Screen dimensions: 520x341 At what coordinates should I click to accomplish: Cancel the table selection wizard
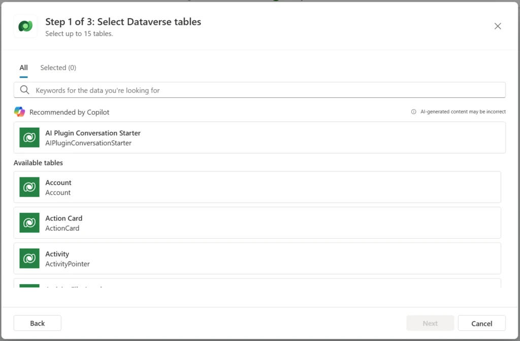[x=481, y=323]
